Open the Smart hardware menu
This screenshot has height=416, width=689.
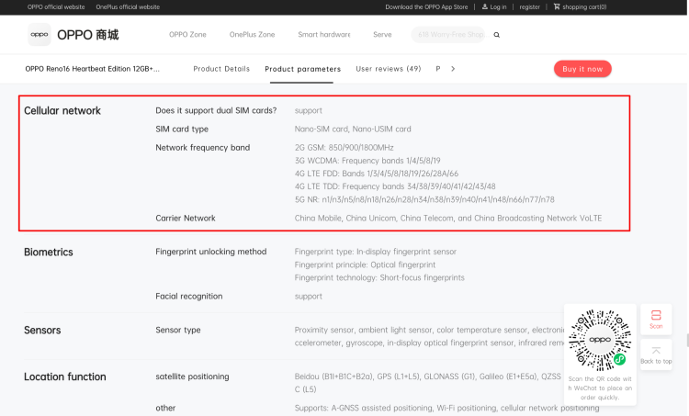point(324,34)
